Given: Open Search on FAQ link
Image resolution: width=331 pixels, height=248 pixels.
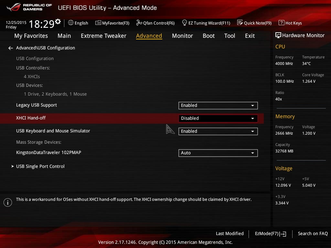Looking at the screenshot, I should click(313, 233).
